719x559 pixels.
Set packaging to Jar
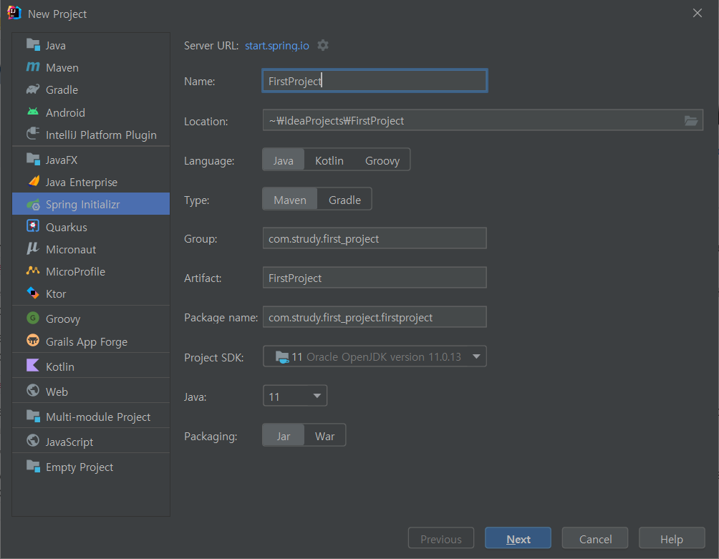(x=284, y=436)
